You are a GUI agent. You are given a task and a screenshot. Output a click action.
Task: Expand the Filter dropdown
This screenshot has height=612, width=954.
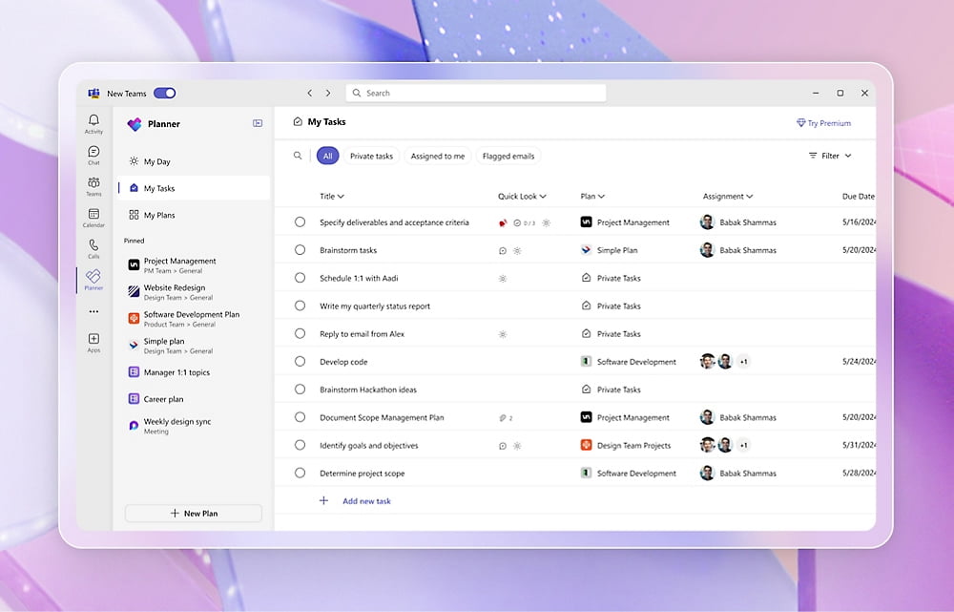coord(830,156)
